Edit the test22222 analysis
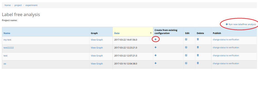258x106 pixels. click(186, 47)
